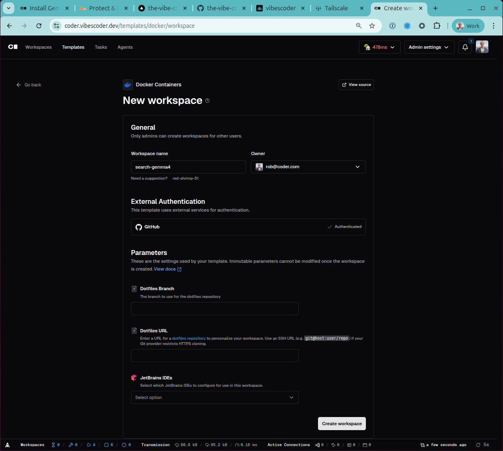Click the refresh icon next to 5s
The image size is (503, 451).
[x=478, y=445]
